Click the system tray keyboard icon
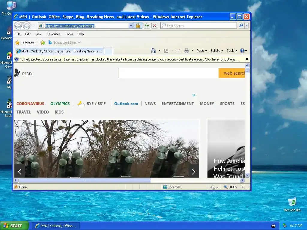Screen dimensions: 307x230 [273, 226]
